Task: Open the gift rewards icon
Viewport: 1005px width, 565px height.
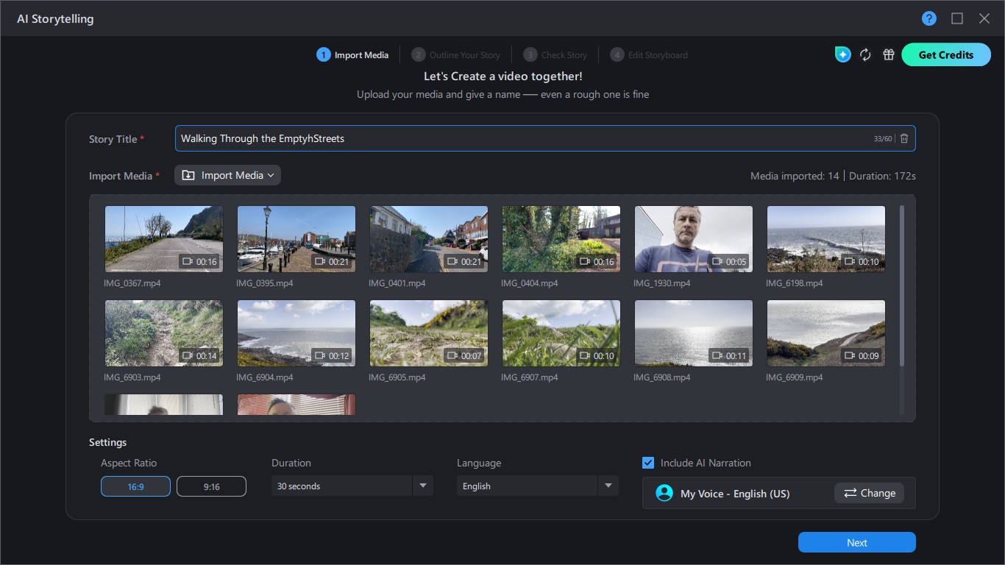Action: [x=888, y=54]
